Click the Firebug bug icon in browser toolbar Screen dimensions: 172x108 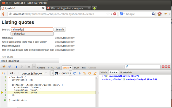[x=165, y=14]
